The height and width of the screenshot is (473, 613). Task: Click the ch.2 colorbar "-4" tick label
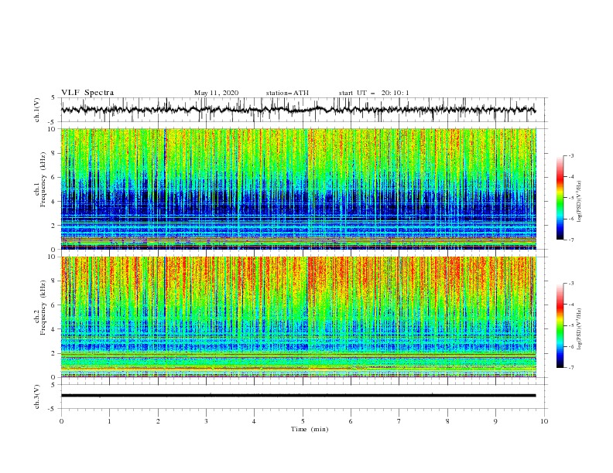tap(570, 305)
